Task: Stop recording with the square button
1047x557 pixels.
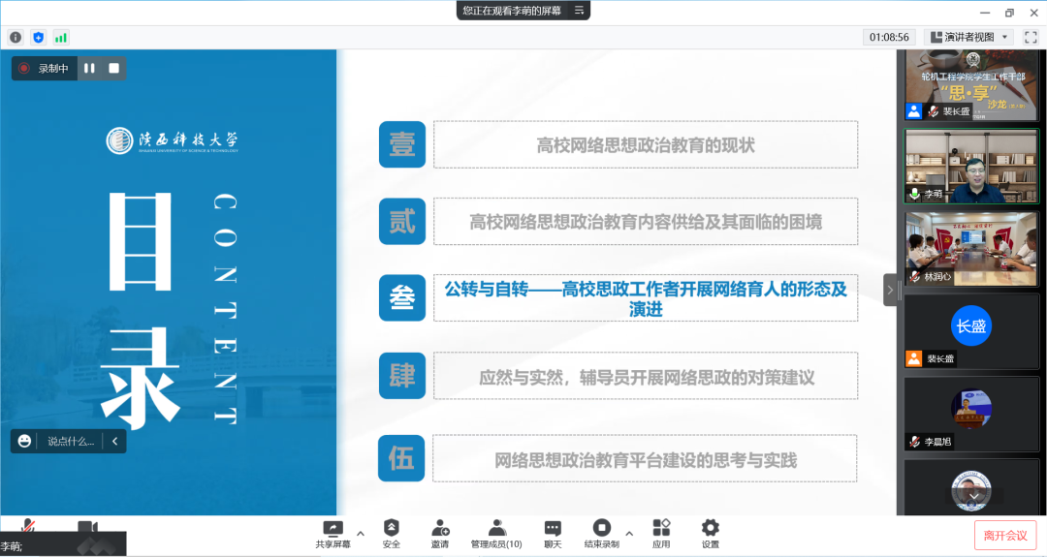Action: 113,68
